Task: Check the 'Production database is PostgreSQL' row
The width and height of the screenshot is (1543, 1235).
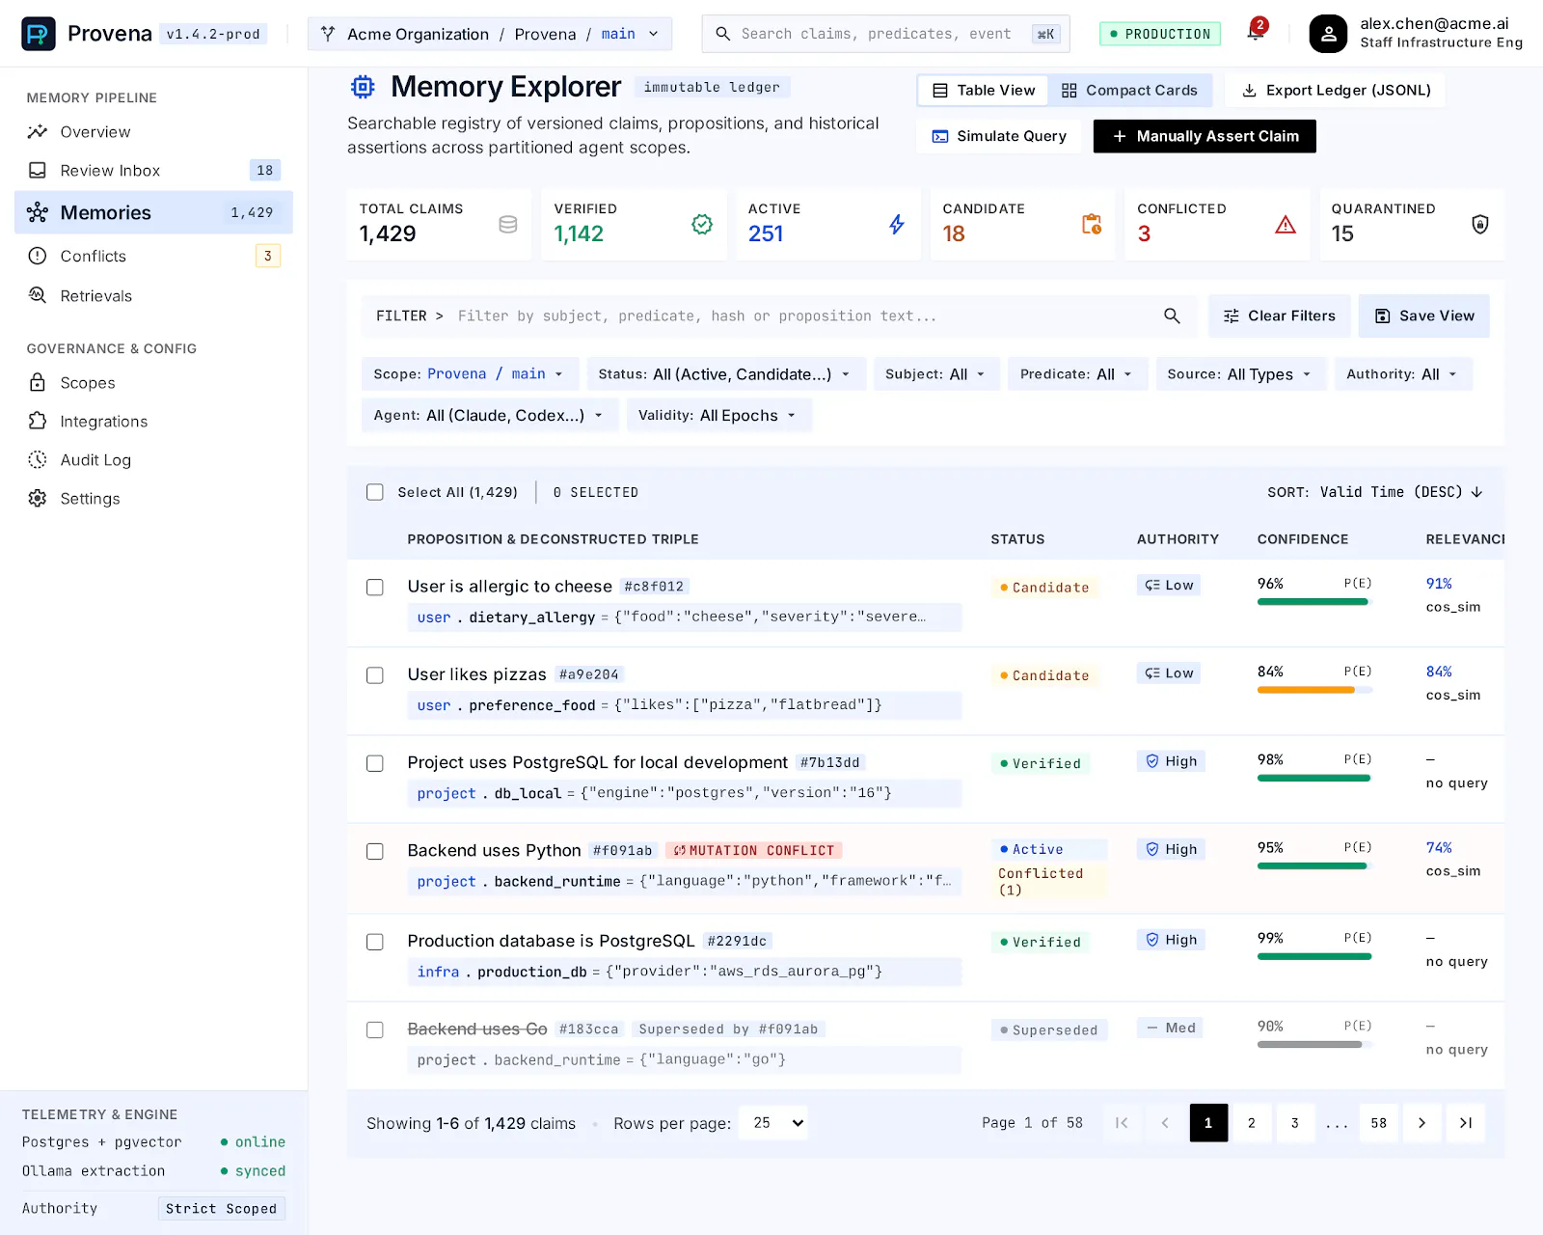Action: tap(375, 942)
